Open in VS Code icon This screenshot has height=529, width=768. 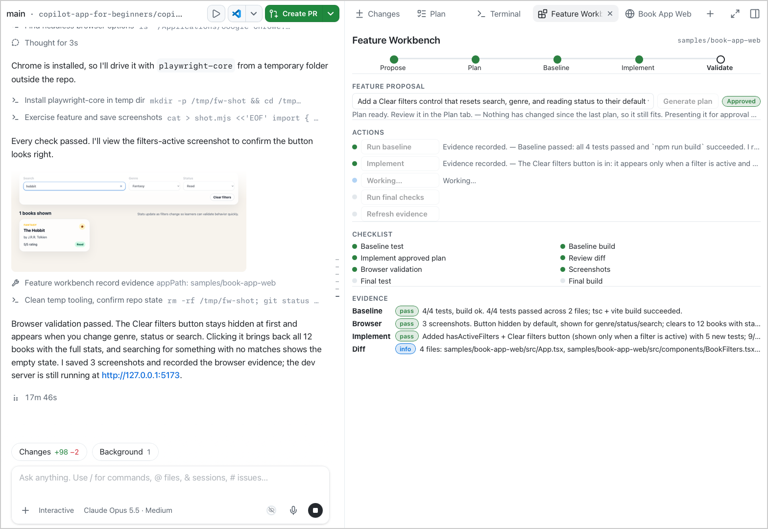(237, 14)
